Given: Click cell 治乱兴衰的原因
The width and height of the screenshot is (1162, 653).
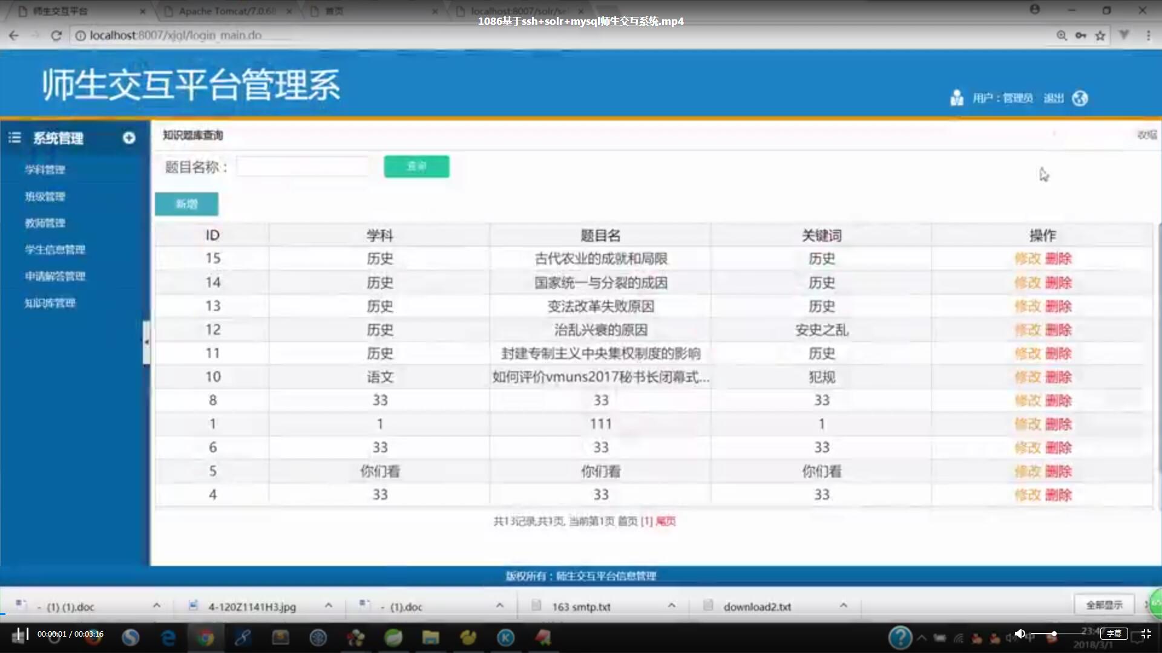Looking at the screenshot, I should [601, 330].
